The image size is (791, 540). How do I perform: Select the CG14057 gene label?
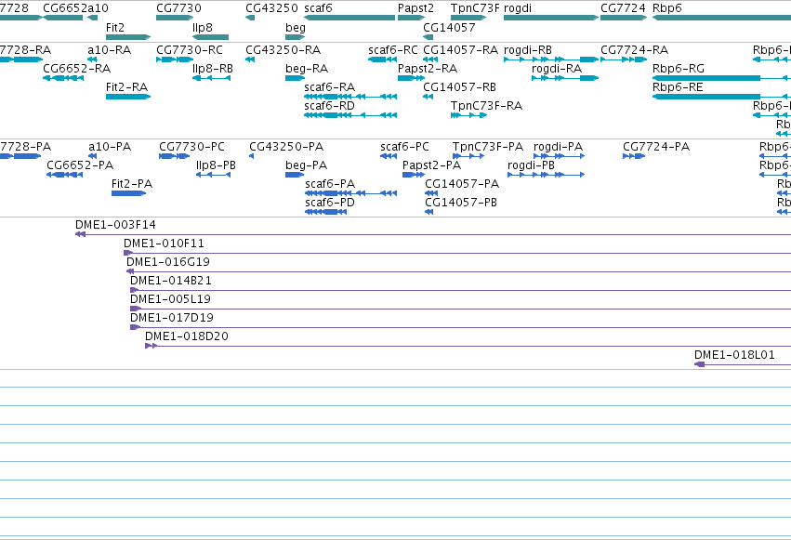click(x=449, y=27)
